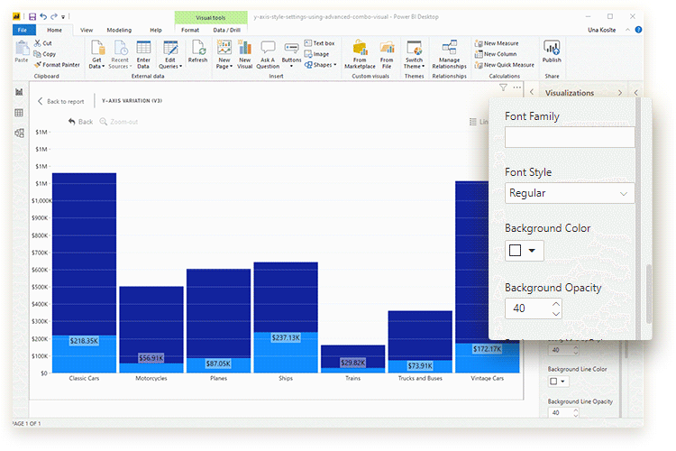676x451 pixels.
Task: Switch to Data view in sidebar
Action: coord(19,113)
